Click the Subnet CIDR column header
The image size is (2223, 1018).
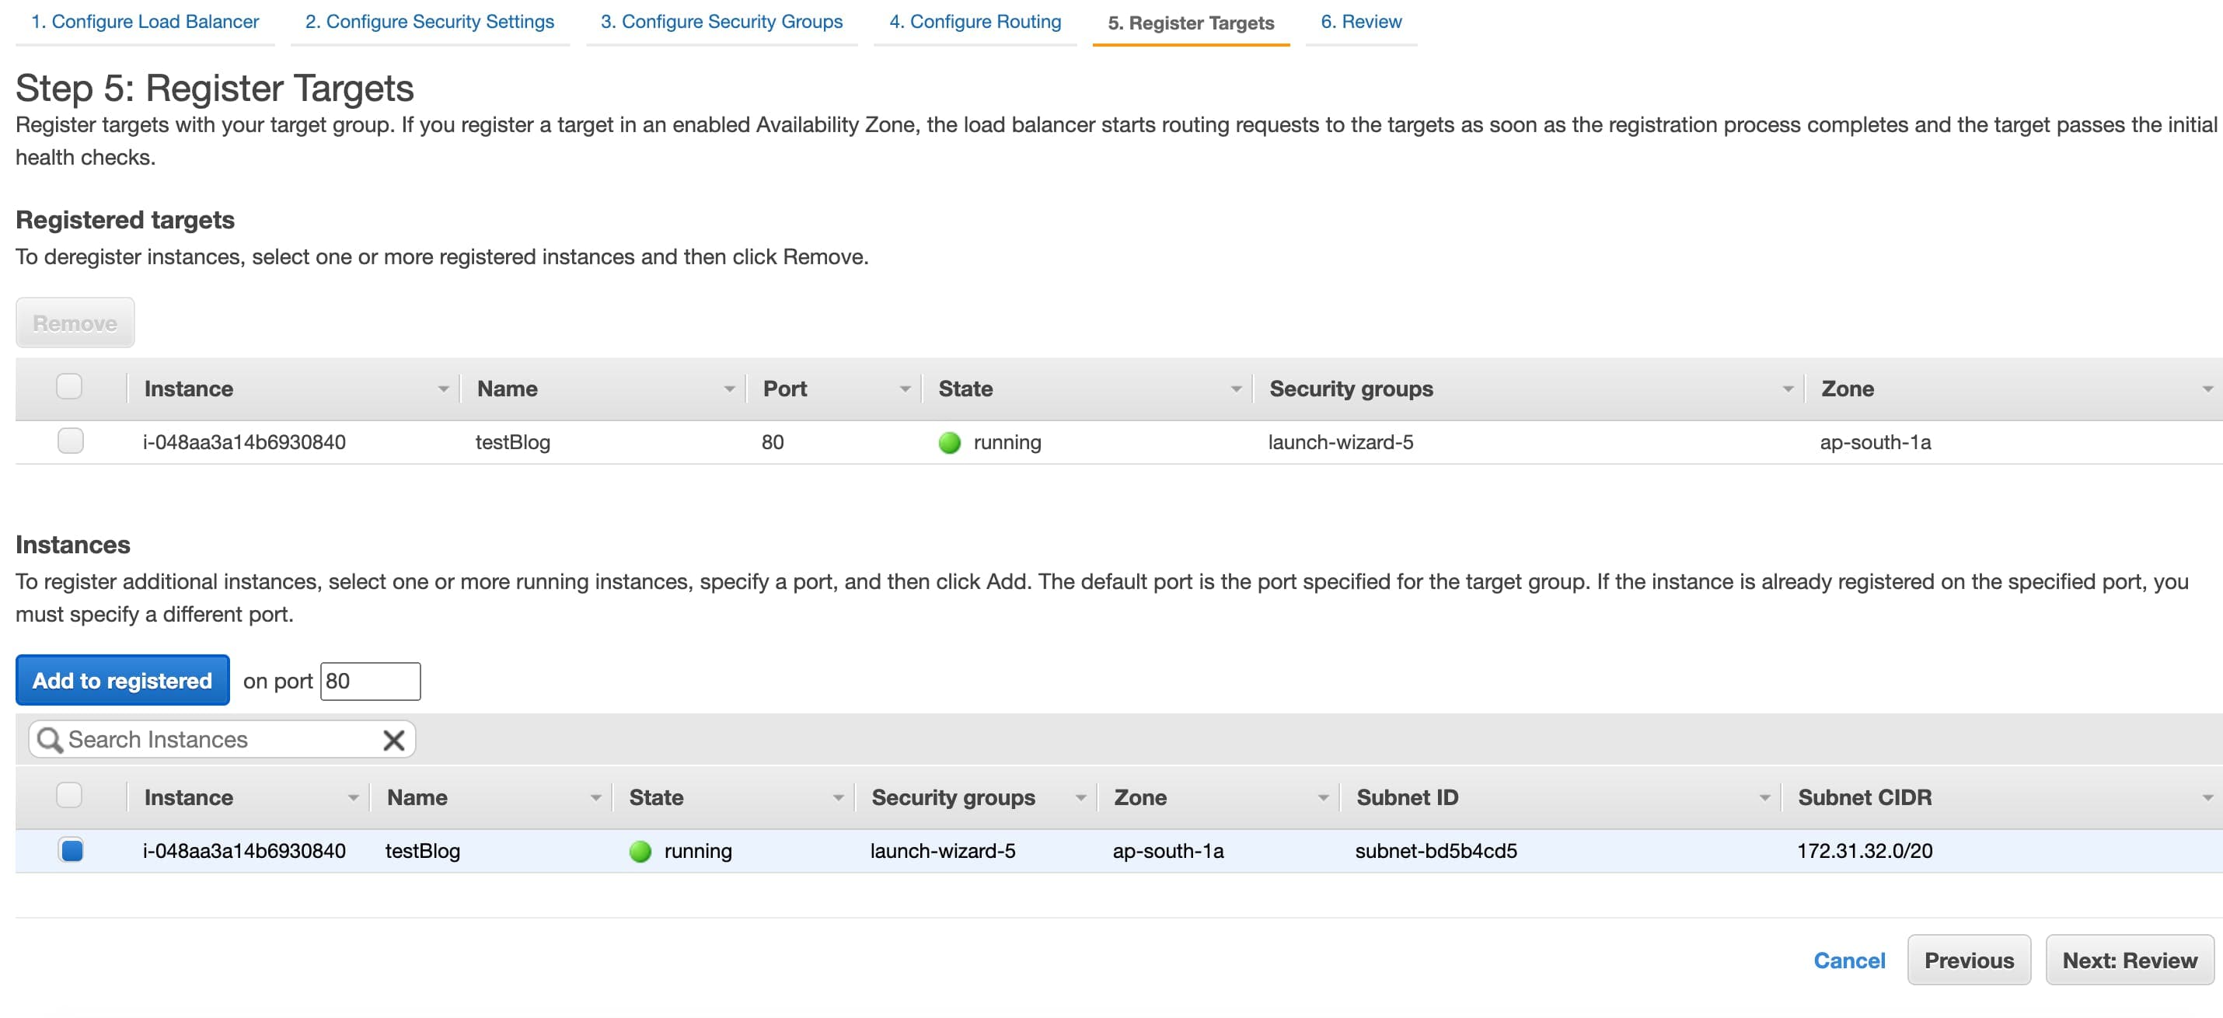[x=1865, y=798]
